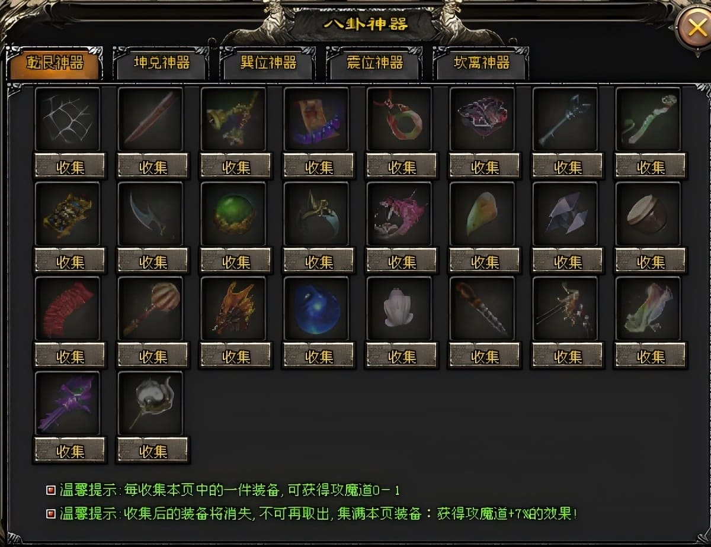Click the jade ring pendant icon
Viewport: 711px width, 547px height.
click(x=399, y=119)
